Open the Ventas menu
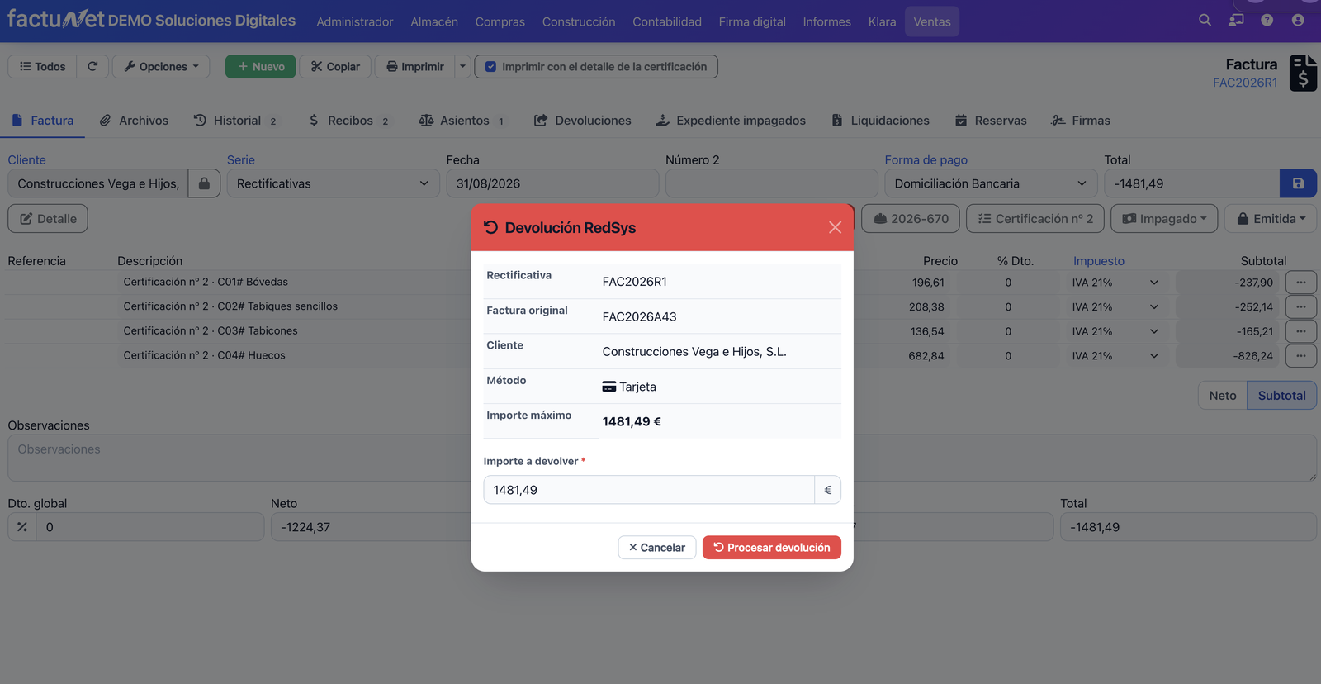 pyautogui.click(x=932, y=21)
